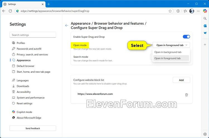This screenshot has height=138, width=209.
Task: Click the https://www.elevenforum.com entry
Action: pos(95,94)
